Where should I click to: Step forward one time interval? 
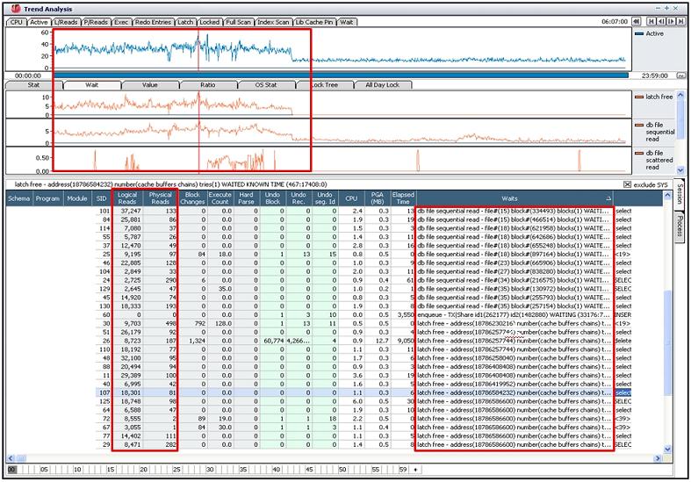pyautogui.click(x=671, y=22)
